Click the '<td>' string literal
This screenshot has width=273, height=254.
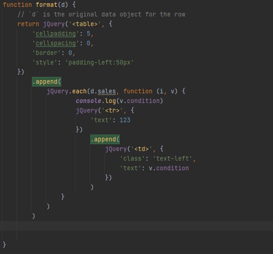click(x=142, y=149)
